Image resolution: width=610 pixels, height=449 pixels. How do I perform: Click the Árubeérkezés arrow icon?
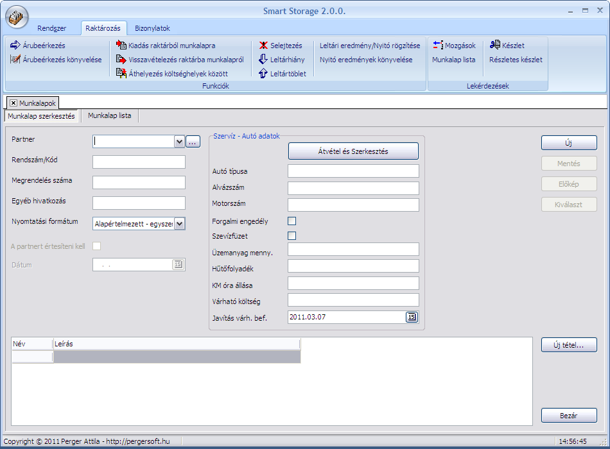(15, 46)
